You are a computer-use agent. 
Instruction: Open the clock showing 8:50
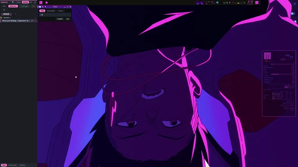point(250,2)
